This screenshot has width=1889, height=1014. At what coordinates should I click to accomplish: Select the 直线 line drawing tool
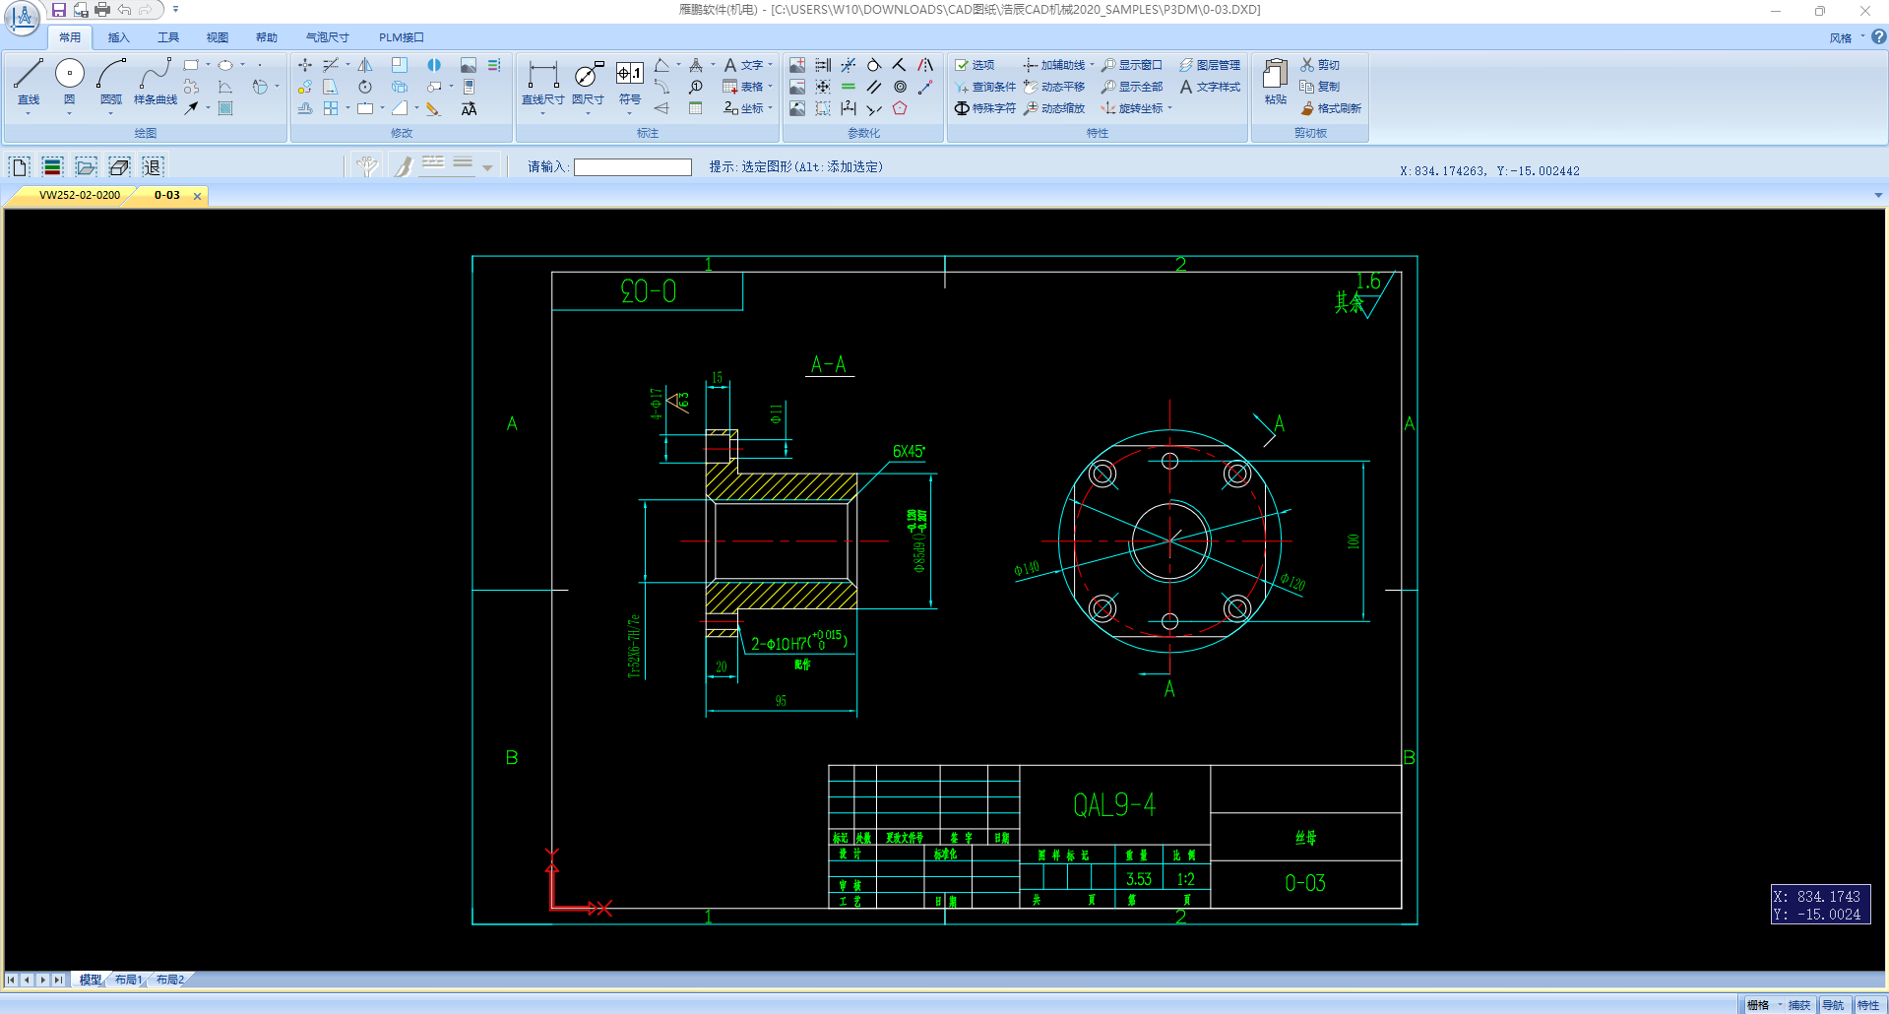coord(29,81)
